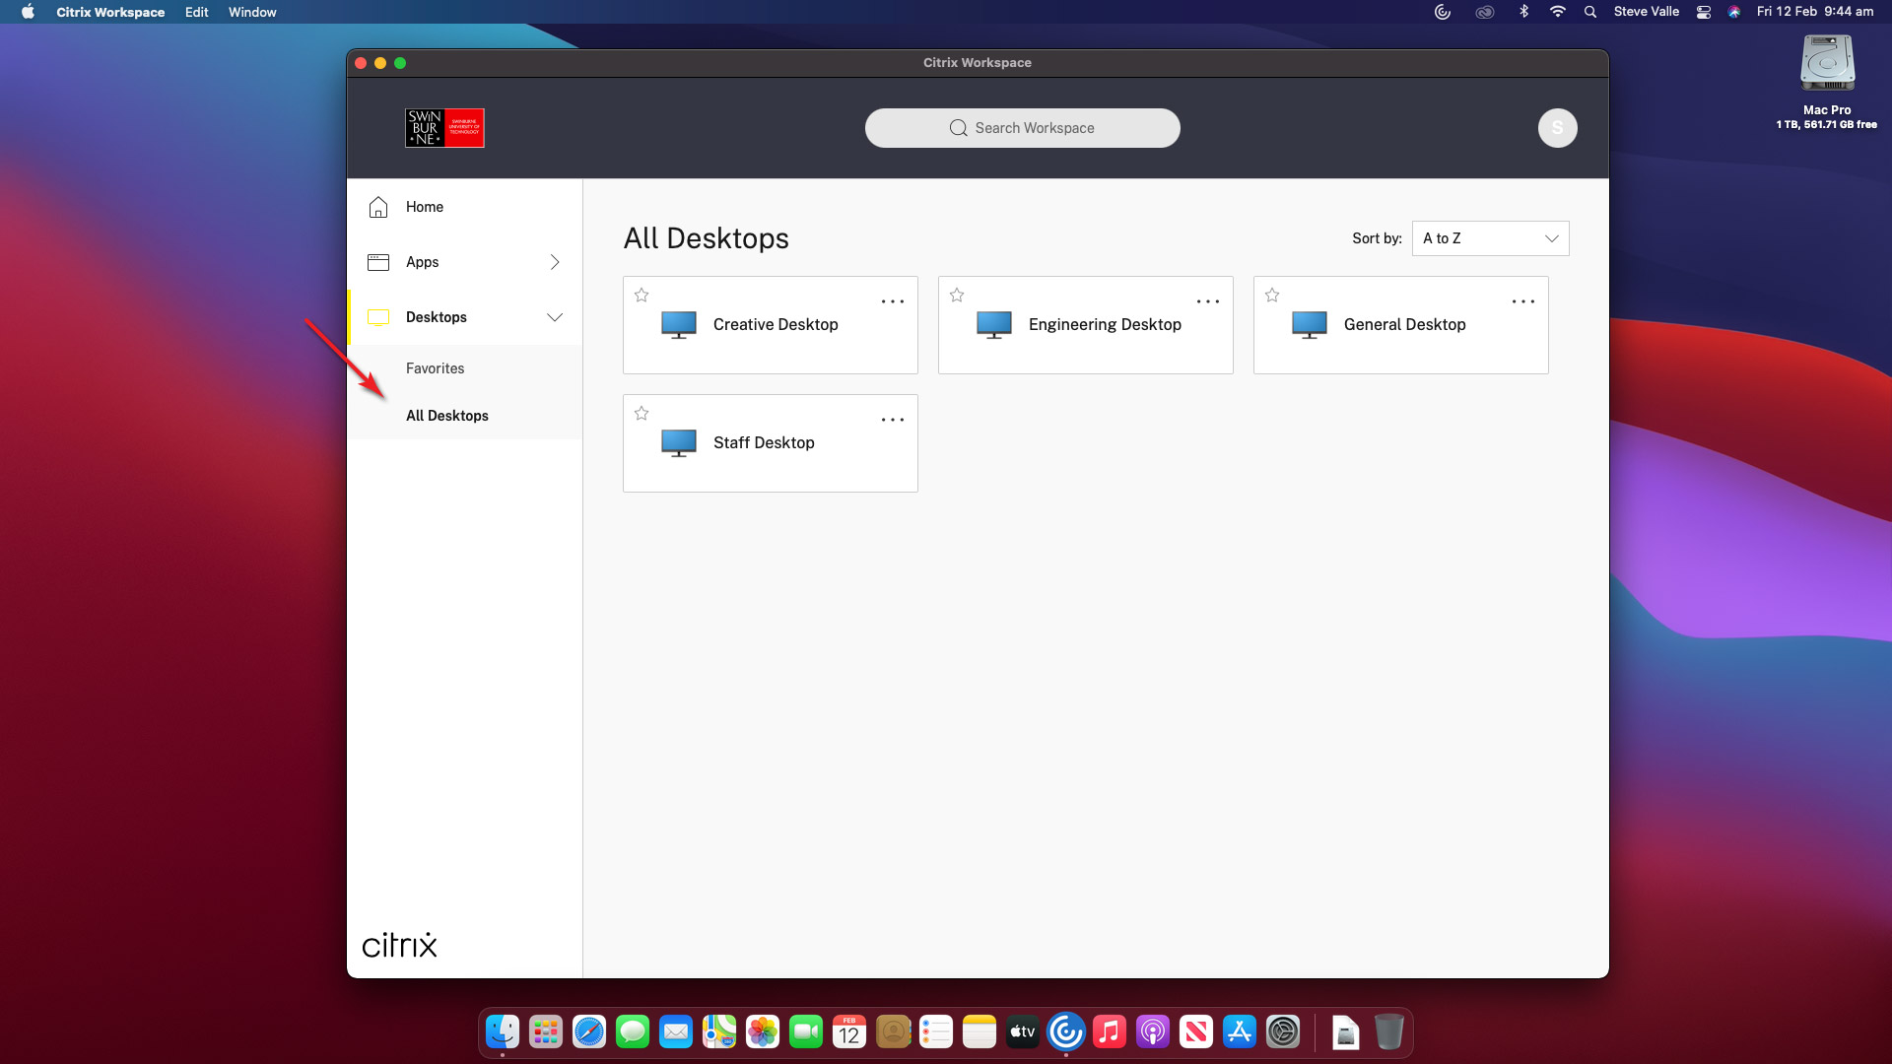
Task: Open the Window menu in menu bar
Action: tap(252, 12)
